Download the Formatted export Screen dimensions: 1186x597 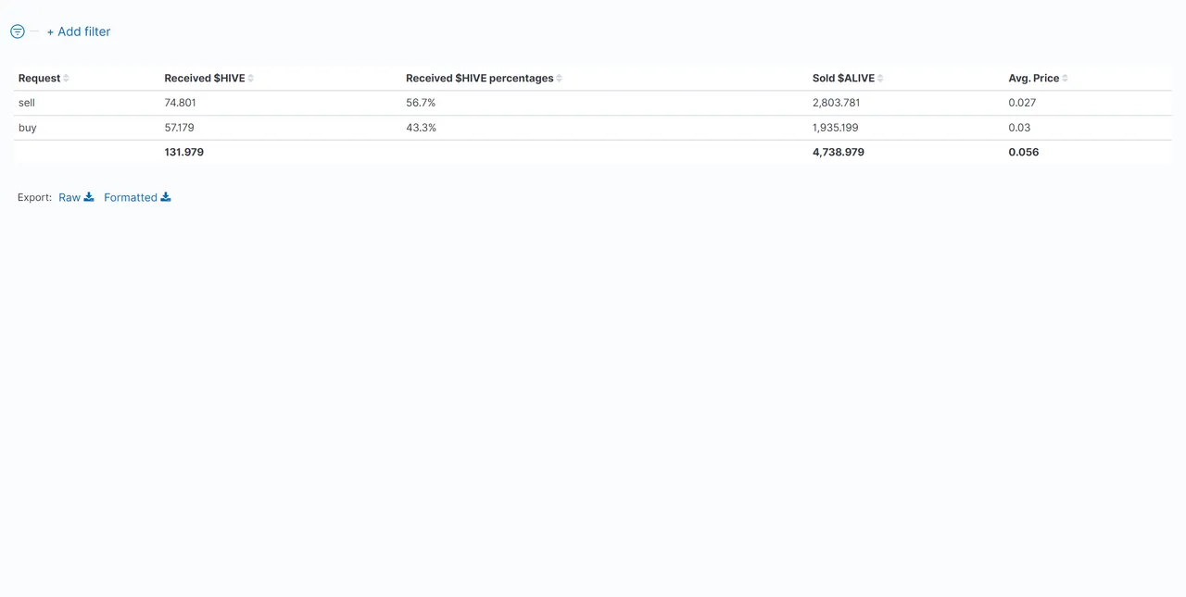coord(137,197)
